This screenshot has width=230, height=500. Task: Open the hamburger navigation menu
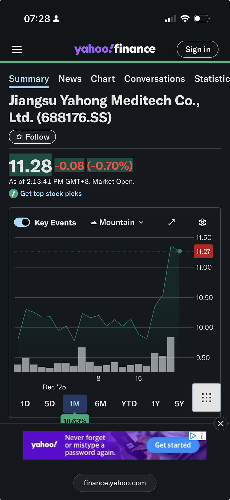pos(17,50)
